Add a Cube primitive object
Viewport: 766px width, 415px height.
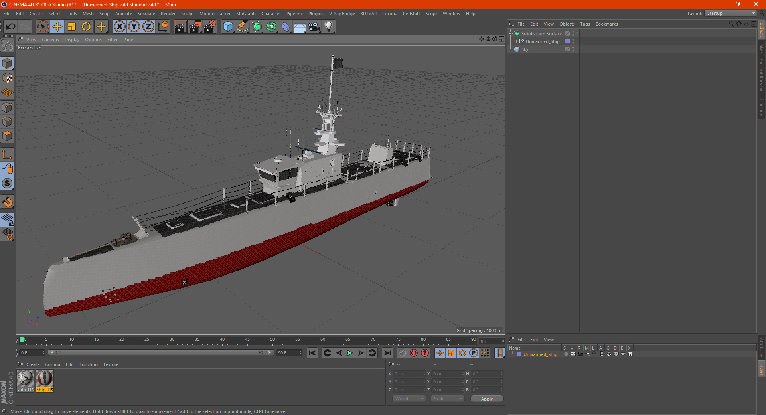click(228, 27)
